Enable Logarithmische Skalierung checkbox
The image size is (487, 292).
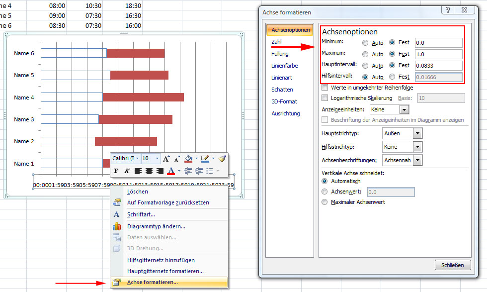pyautogui.click(x=325, y=98)
